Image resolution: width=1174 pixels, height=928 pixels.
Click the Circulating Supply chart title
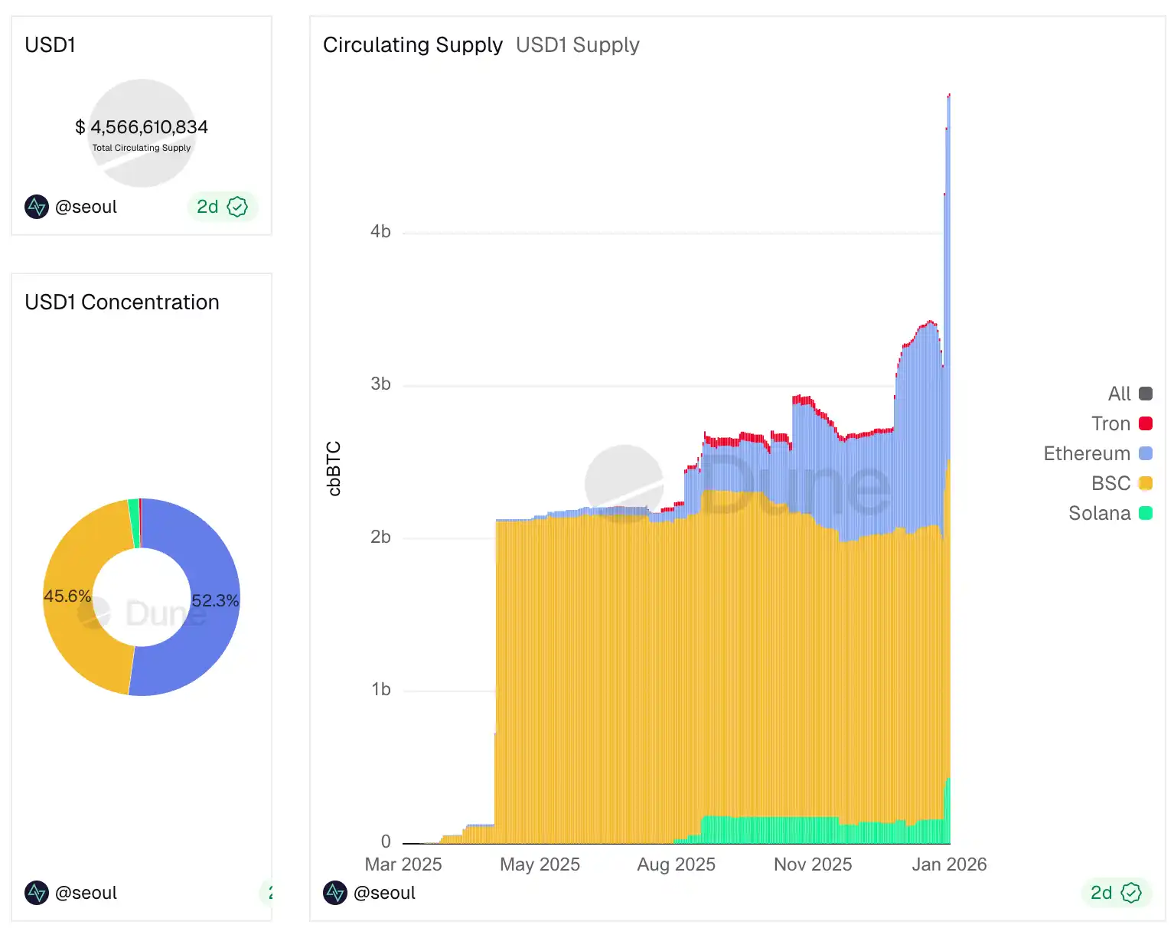click(413, 45)
